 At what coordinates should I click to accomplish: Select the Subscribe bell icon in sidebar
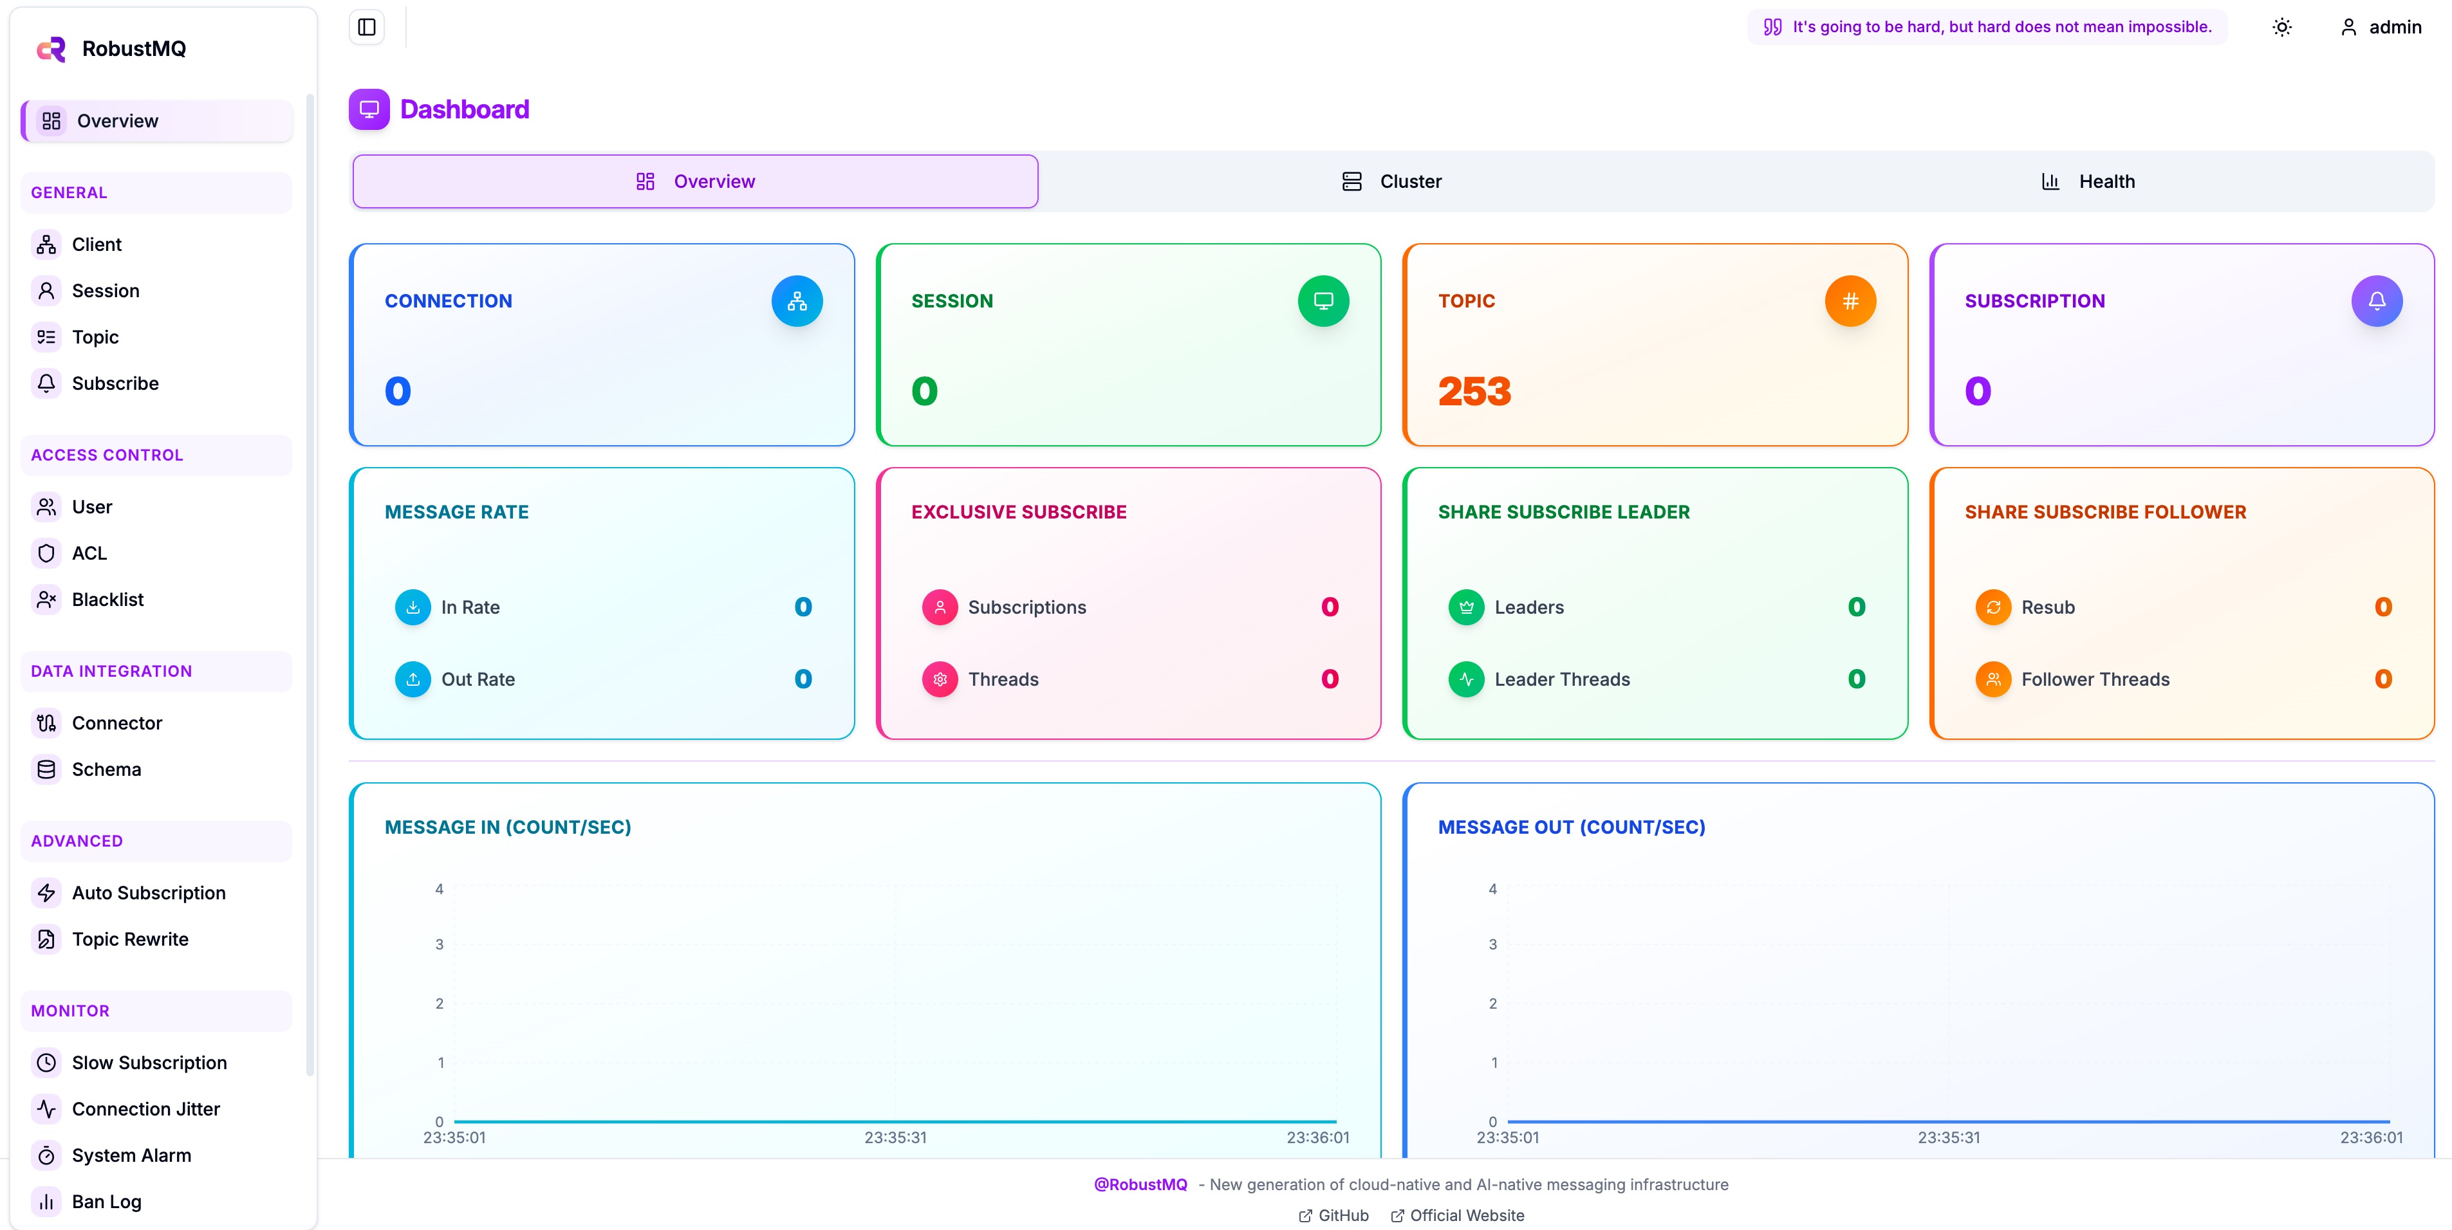46,383
